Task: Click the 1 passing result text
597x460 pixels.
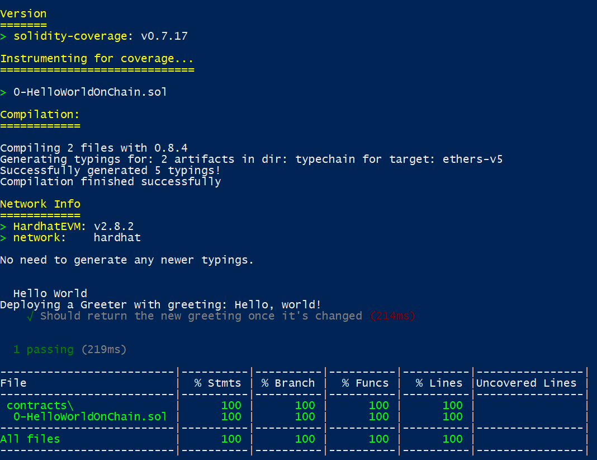Action: coord(44,350)
